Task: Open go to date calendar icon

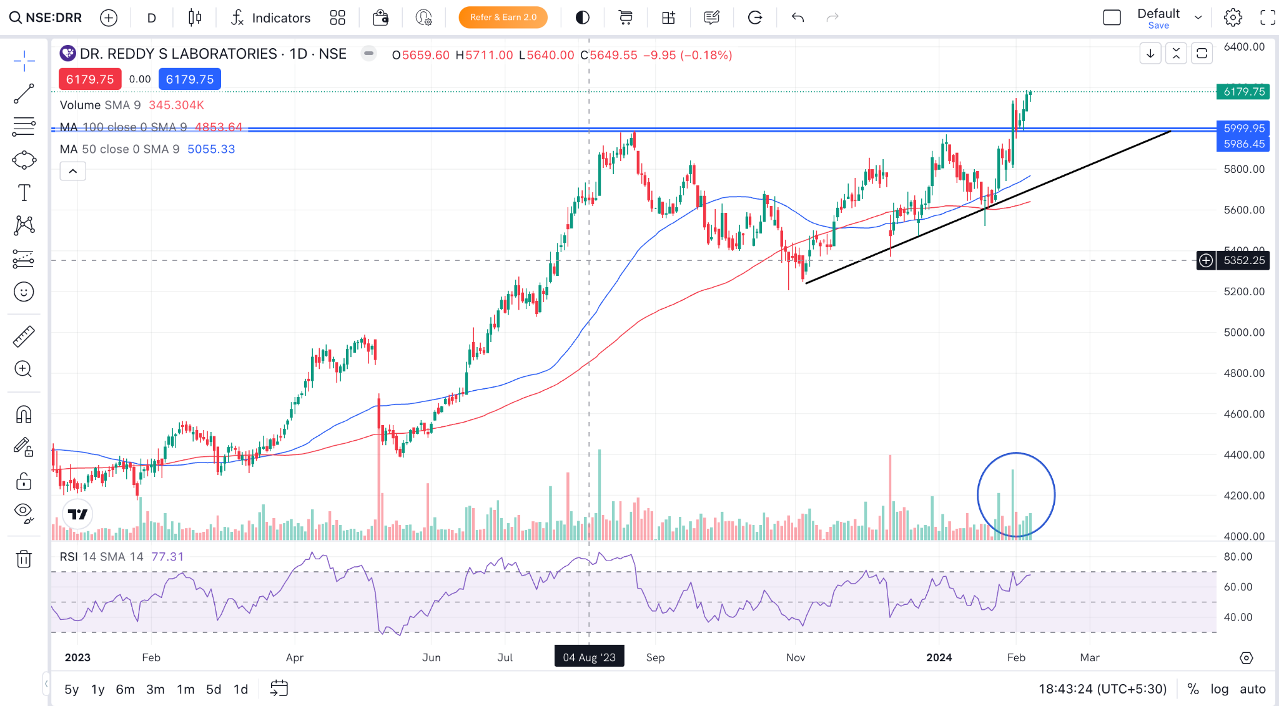Action: coord(279,689)
